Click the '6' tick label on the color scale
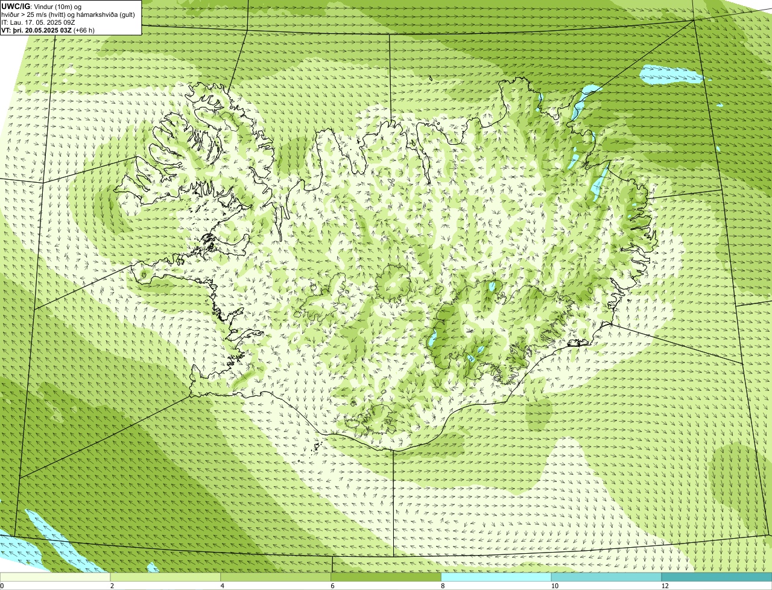Viewport: 772px width, 590px height. pos(332,586)
